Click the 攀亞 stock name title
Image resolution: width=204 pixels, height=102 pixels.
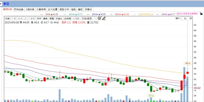[6, 4]
